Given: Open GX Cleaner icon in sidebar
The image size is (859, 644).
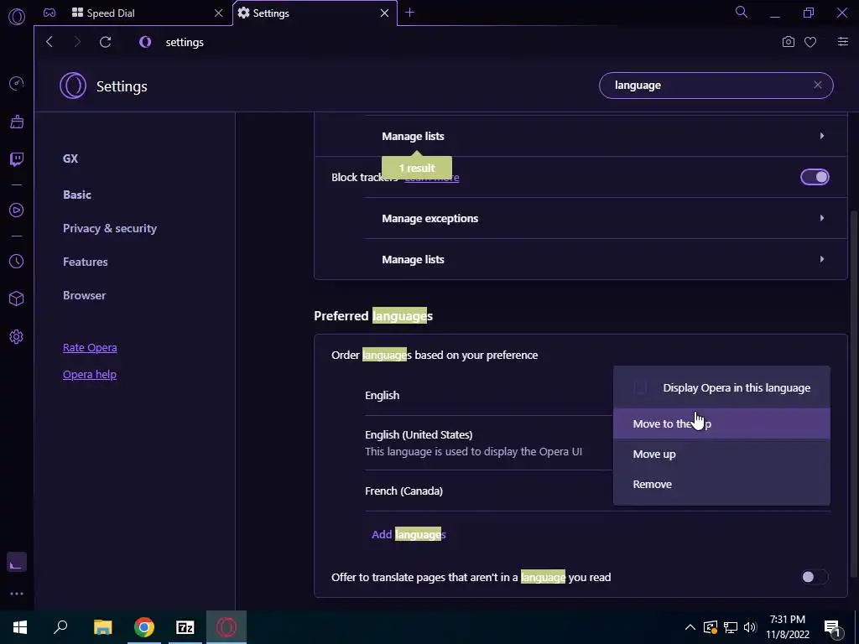Looking at the screenshot, I should 17,122.
